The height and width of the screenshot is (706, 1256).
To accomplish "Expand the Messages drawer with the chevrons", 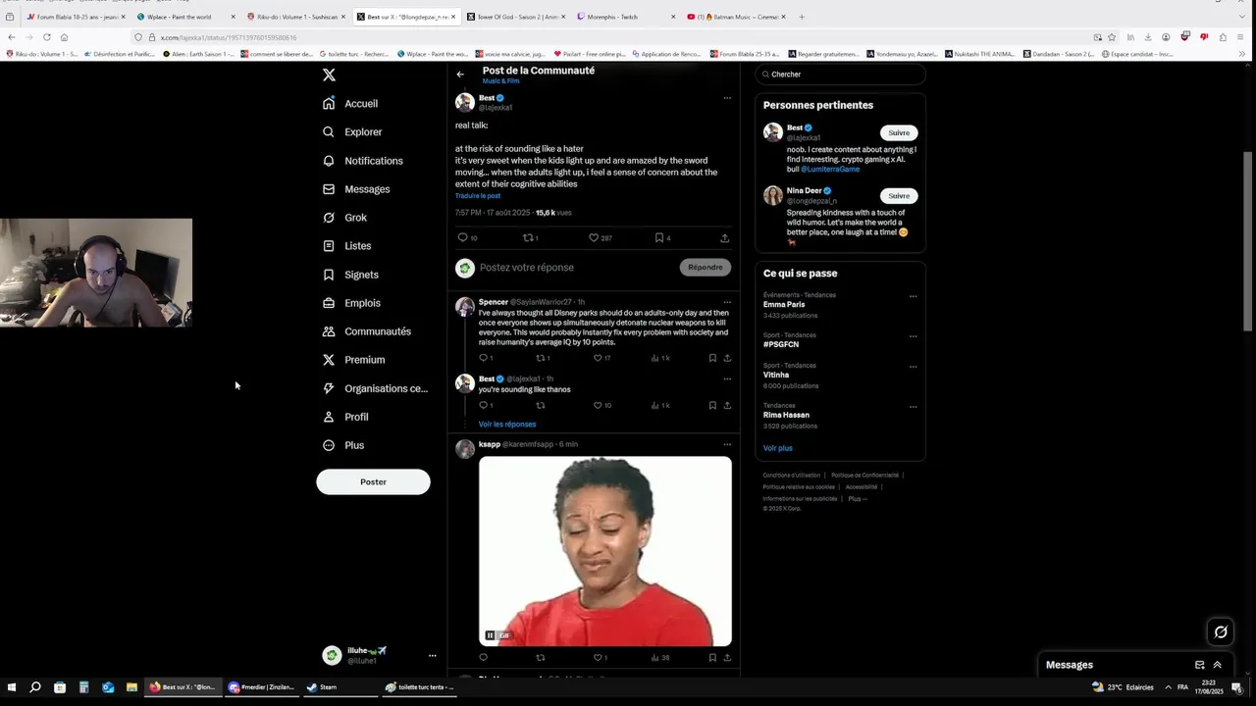I will 1218,665.
